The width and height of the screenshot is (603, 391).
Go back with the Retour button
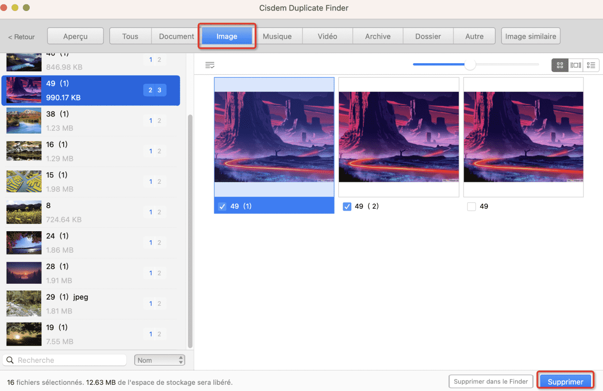(x=22, y=37)
